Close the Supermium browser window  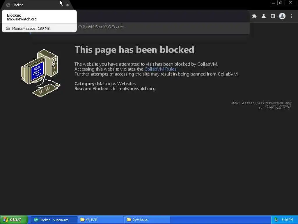pyautogui.click(x=291, y=3)
